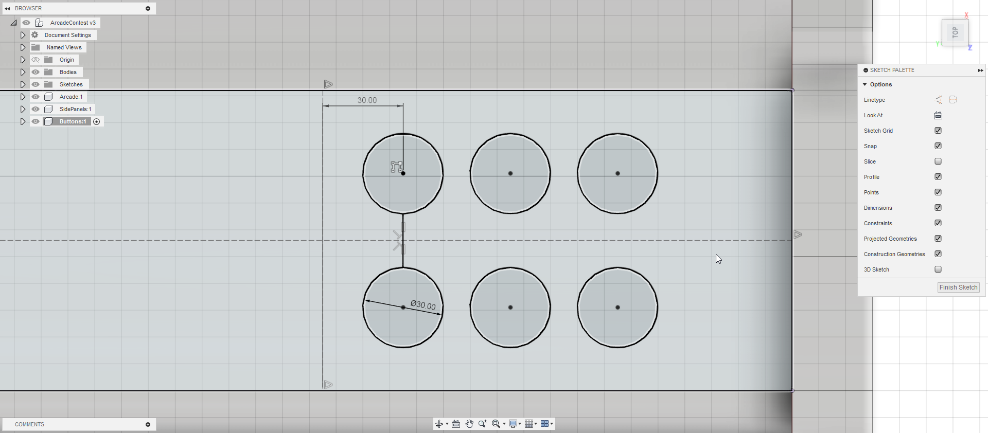This screenshot has width=988, height=433.
Task: Show the hidden Origin folder
Action: click(36, 60)
